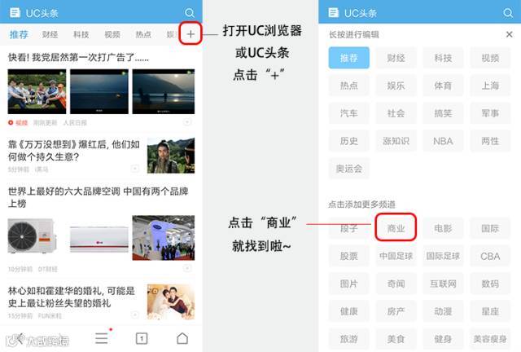Open article 靠《万万没想到》爆红后
Screen dimensions: 521x352
[74, 151]
